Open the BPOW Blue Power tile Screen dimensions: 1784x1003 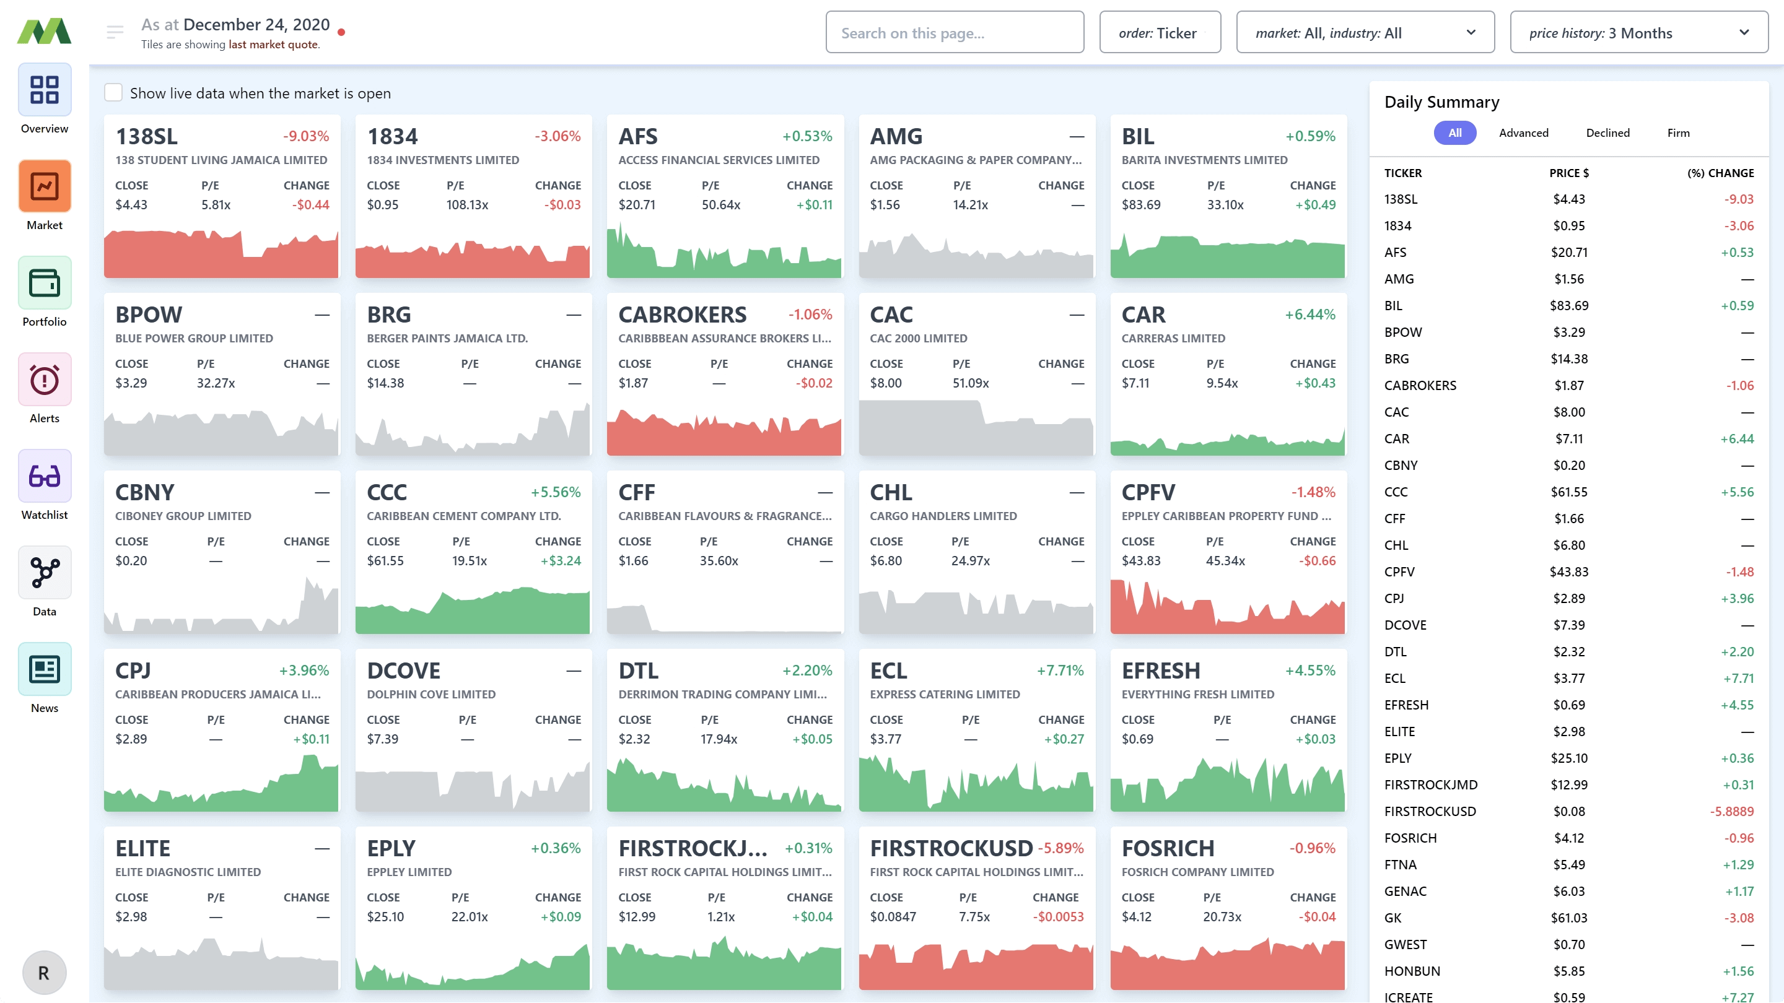pos(222,375)
